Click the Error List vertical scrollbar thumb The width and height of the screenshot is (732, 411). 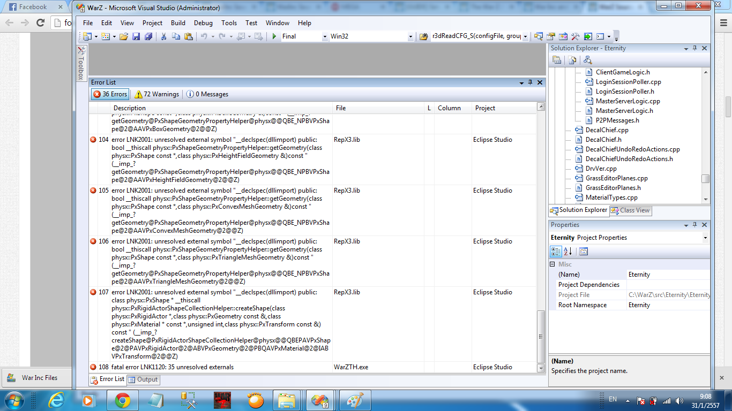click(541, 336)
